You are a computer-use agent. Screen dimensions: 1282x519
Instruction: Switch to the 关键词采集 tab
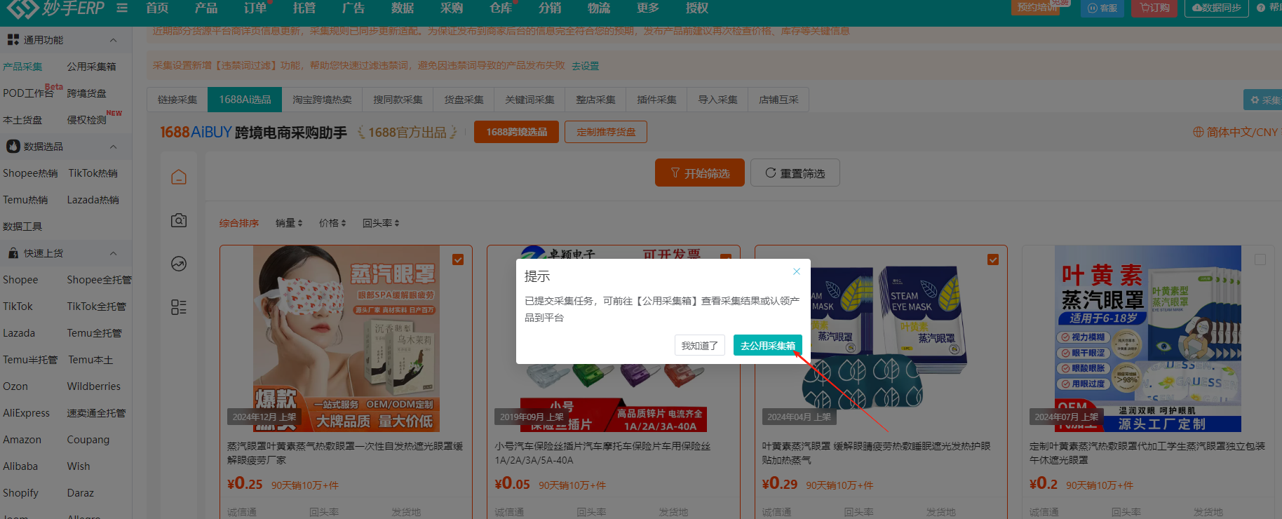click(529, 100)
